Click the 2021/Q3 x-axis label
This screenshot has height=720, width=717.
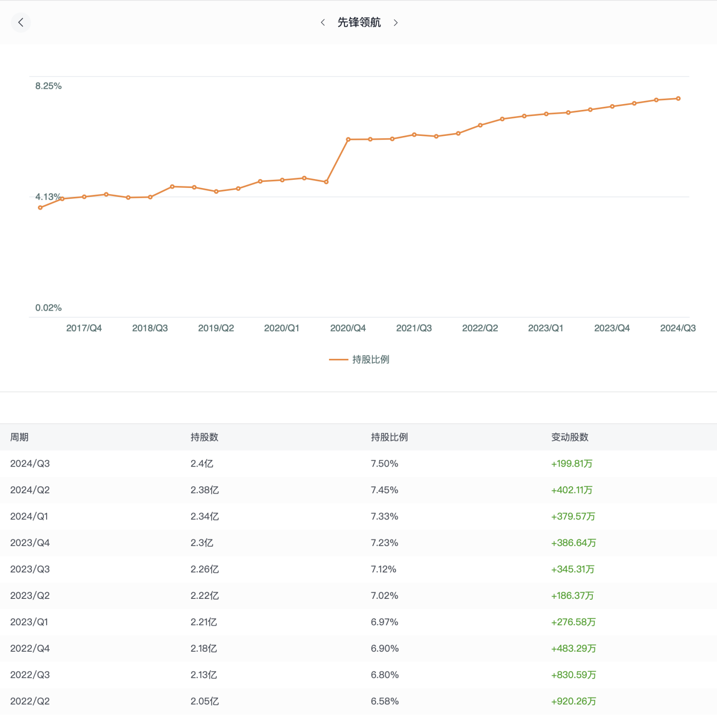coord(414,328)
